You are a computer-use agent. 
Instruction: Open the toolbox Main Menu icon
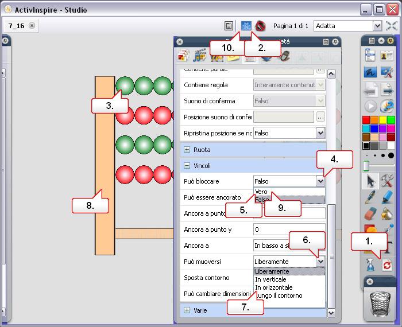(x=370, y=56)
